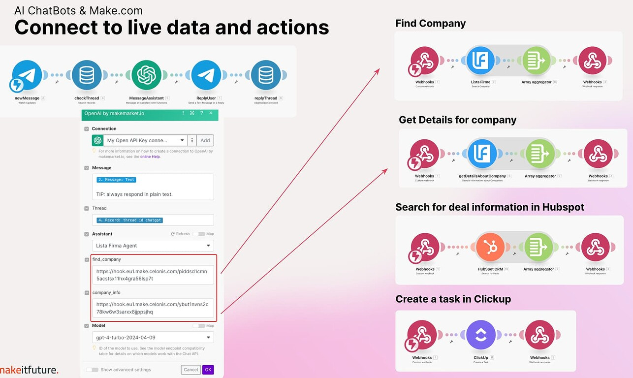Click 'Get Details for company' heading
The image size is (633, 378).
click(x=458, y=120)
